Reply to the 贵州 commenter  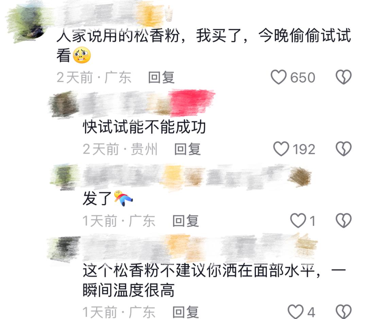[x=188, y=149]
